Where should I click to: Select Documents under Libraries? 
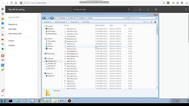52,41
